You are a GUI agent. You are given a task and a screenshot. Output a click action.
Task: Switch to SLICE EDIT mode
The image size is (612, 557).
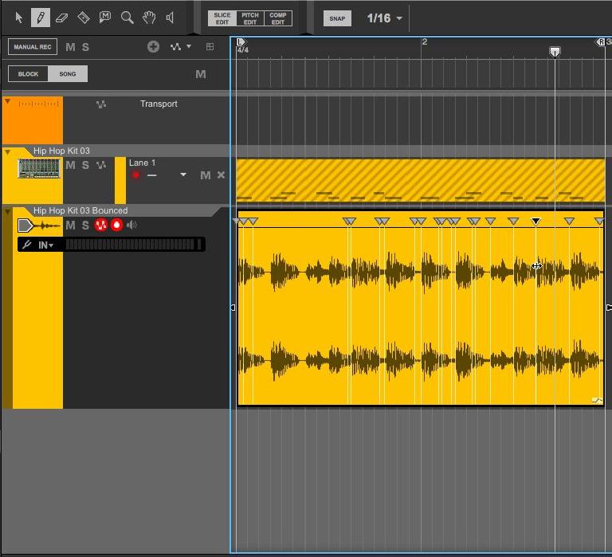(222, 18)
